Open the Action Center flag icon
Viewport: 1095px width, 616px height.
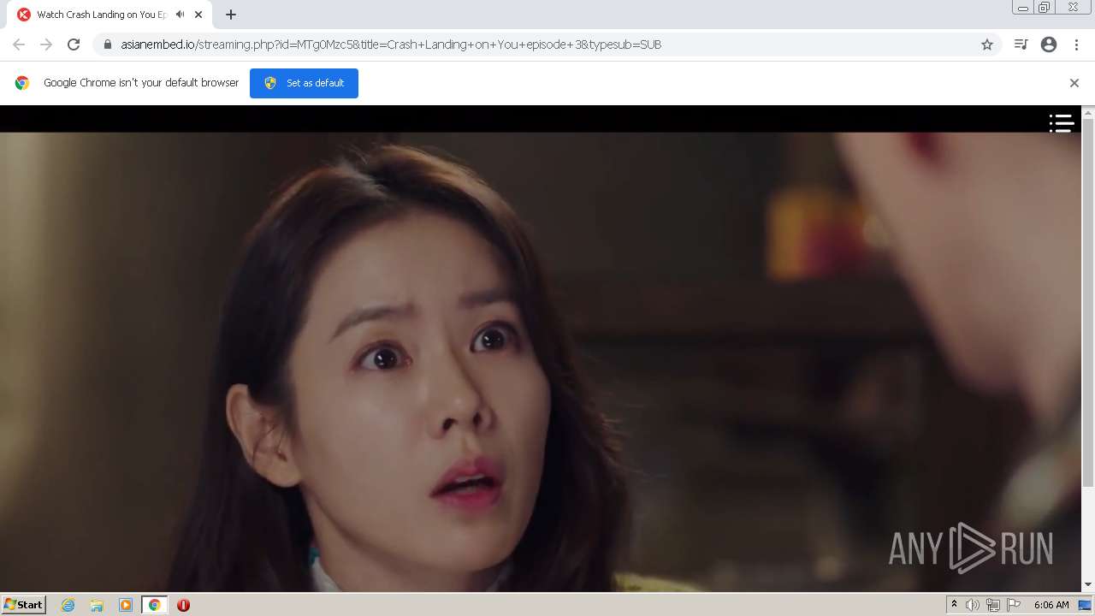coord(1014,605)
